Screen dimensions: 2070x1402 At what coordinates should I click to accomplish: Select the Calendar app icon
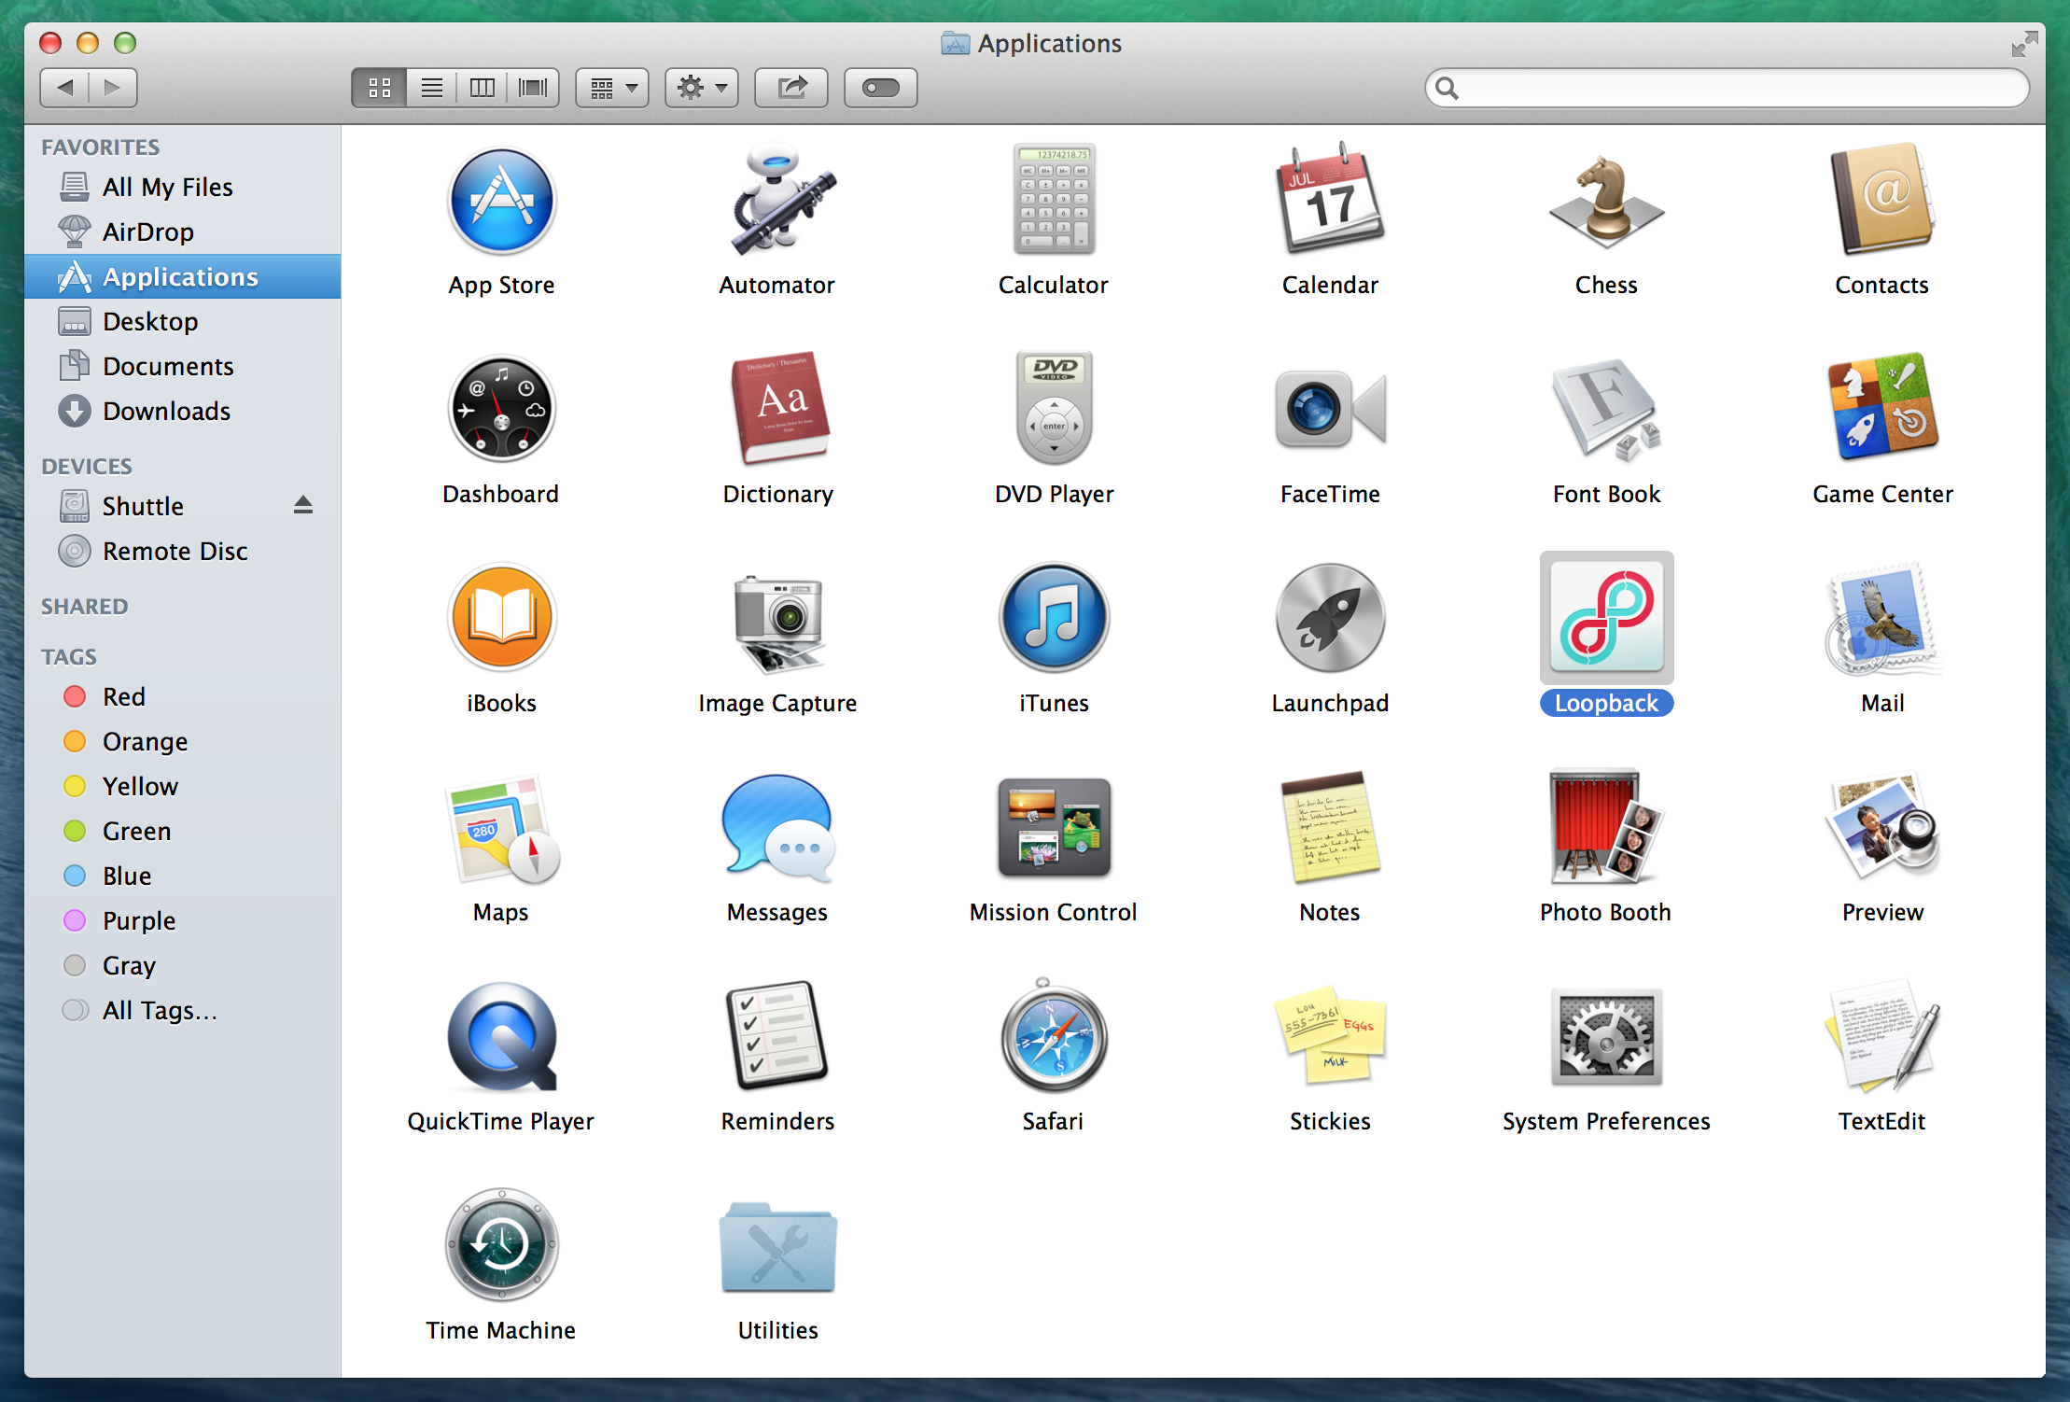(1330, 199)
